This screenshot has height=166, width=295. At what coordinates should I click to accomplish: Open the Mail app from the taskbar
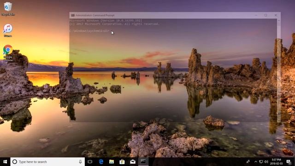tap(133, 162)
